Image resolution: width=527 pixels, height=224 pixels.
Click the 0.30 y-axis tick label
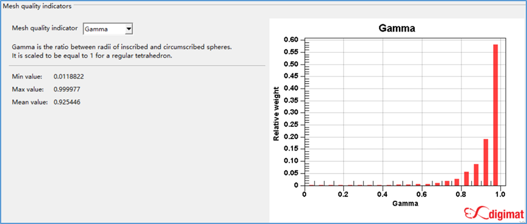[291, 113]
